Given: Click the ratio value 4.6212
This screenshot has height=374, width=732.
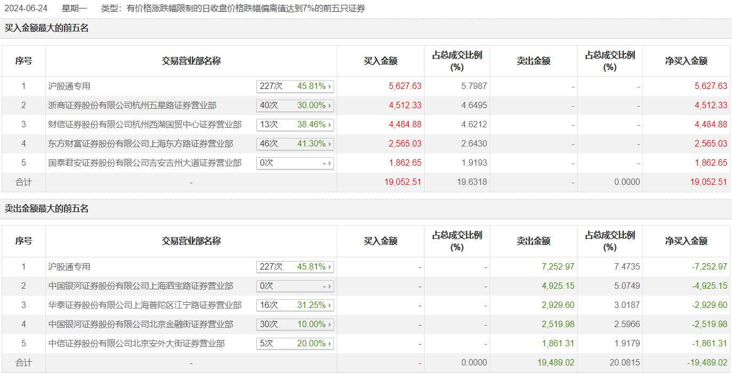Looking at the screenshot, I should tap(474, 125).
